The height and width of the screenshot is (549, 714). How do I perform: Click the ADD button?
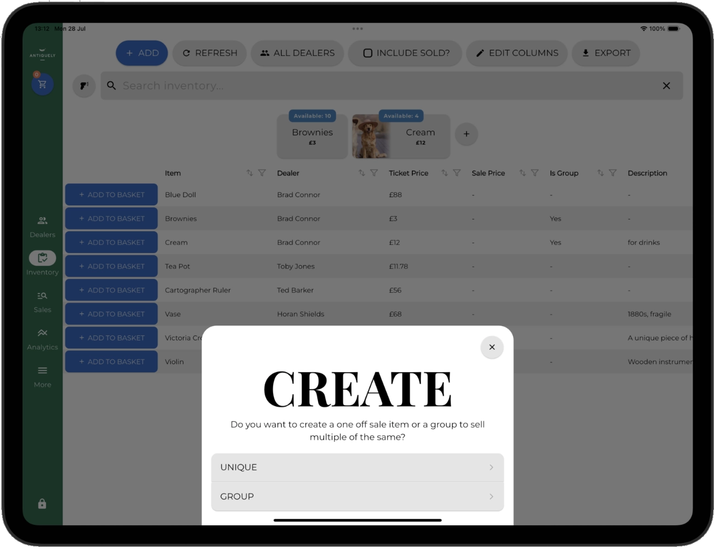142,53
